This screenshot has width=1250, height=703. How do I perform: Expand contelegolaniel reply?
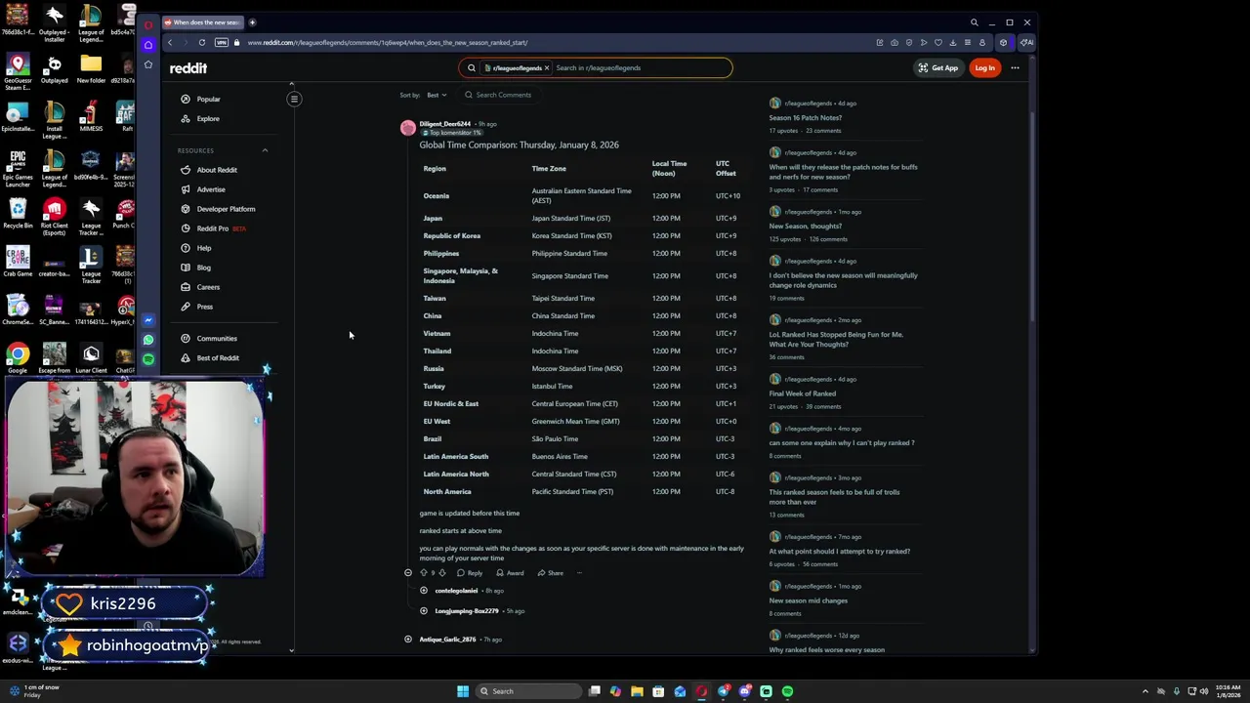click(424, 591)
